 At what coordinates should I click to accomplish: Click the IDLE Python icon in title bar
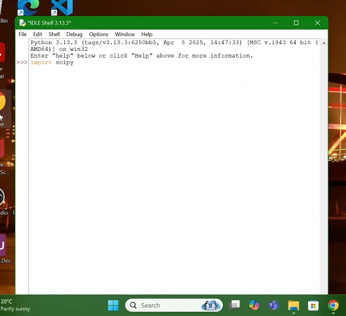(22, 23)
